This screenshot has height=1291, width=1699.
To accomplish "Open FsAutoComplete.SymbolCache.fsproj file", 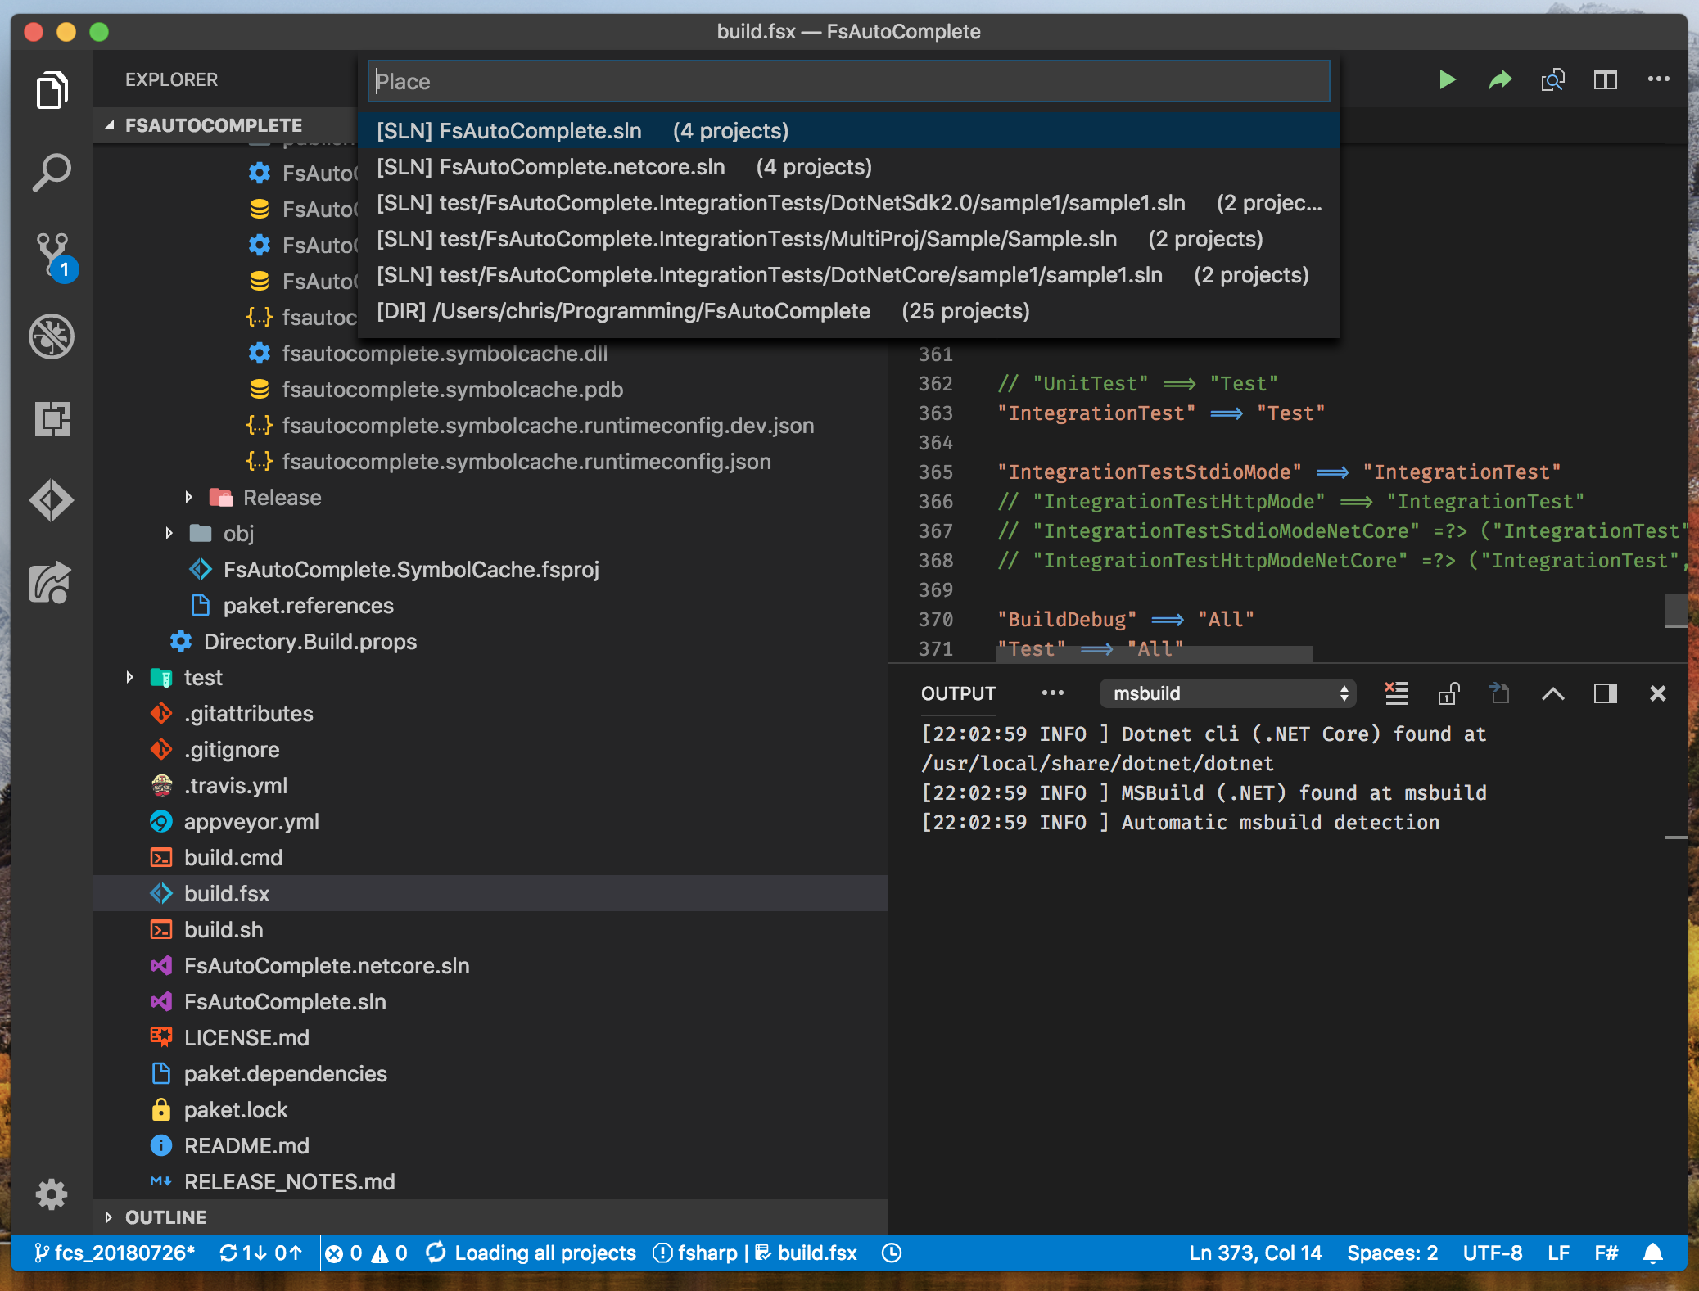I will 490,570.
